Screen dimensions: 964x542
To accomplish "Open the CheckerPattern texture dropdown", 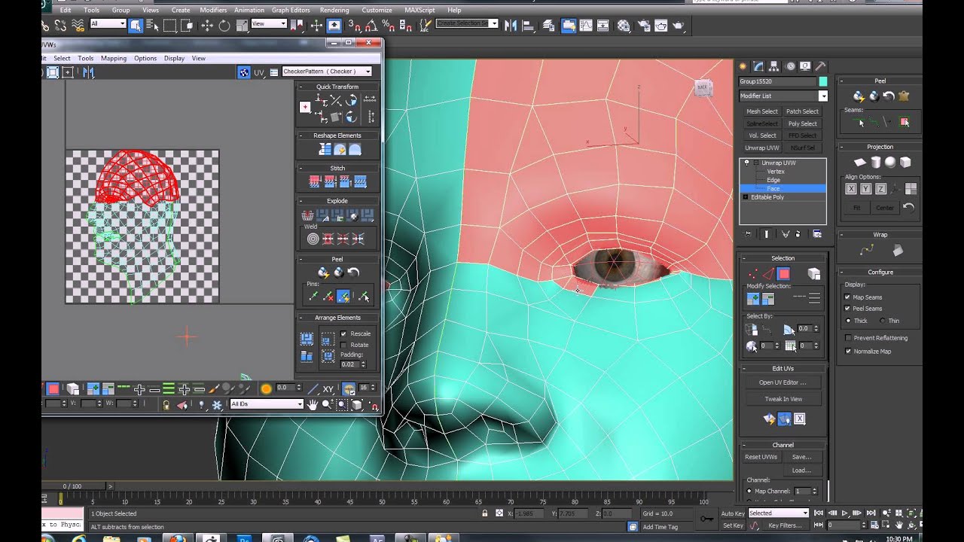I will point(327,72).
